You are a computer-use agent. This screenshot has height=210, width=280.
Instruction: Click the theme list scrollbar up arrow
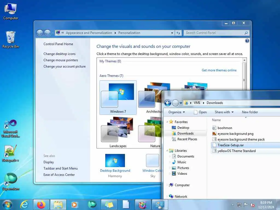(x=244, y=60)
